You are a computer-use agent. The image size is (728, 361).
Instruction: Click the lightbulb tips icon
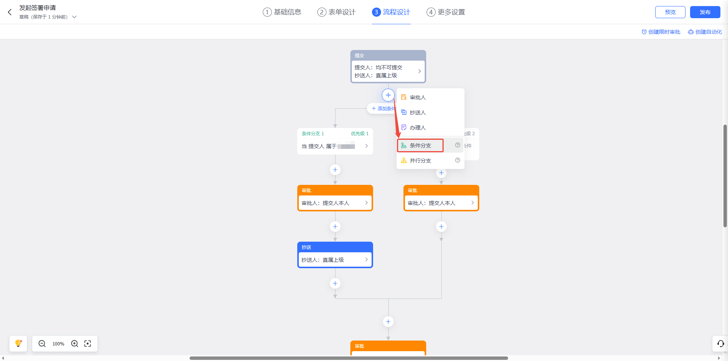[18, 344]
